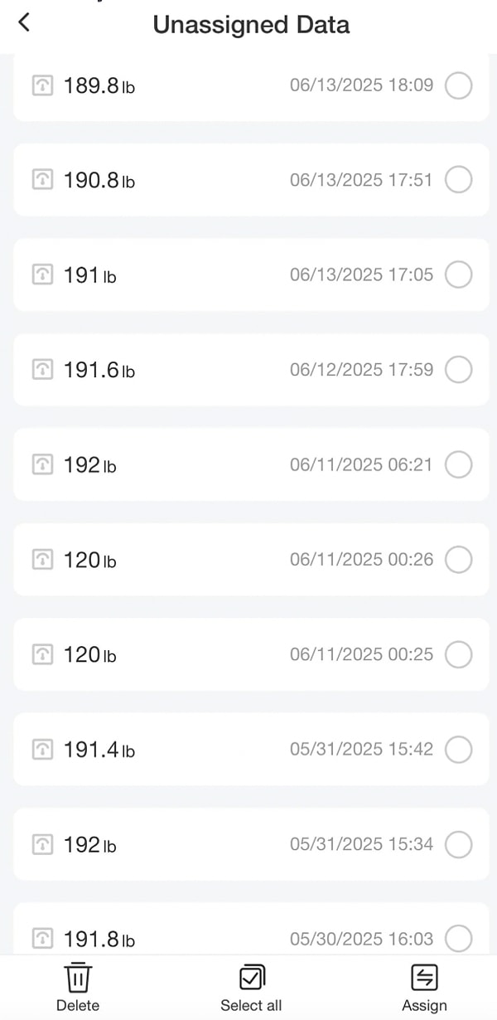
Task: Select the 06/13/2025 17:51 entry circle
Action: pyautogui.click(x=459, y=179)
